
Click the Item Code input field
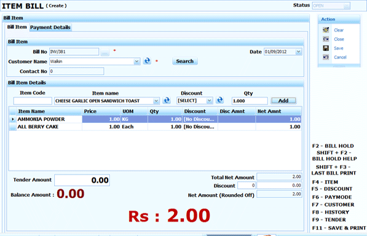click(33, 101)
